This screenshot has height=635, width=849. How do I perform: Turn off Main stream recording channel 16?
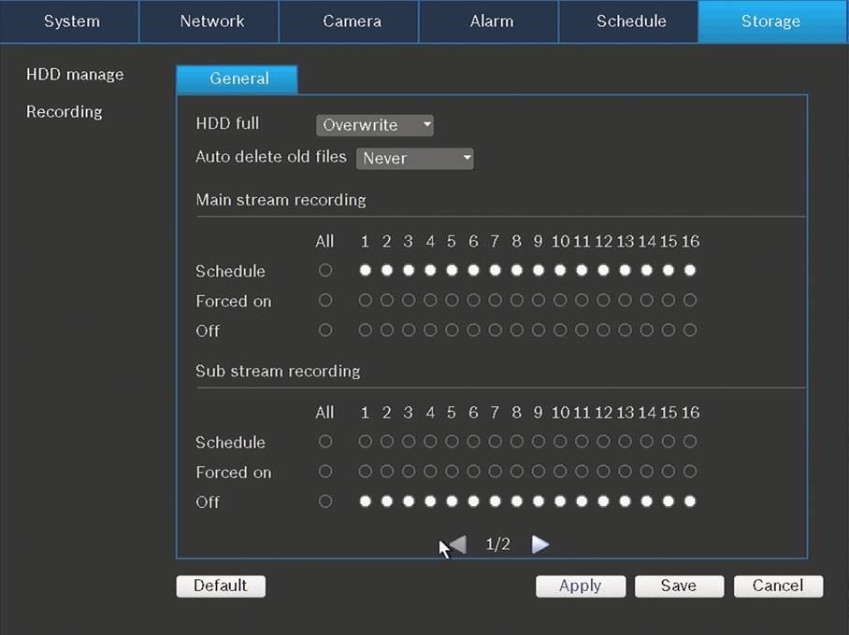tap(690, 331)
